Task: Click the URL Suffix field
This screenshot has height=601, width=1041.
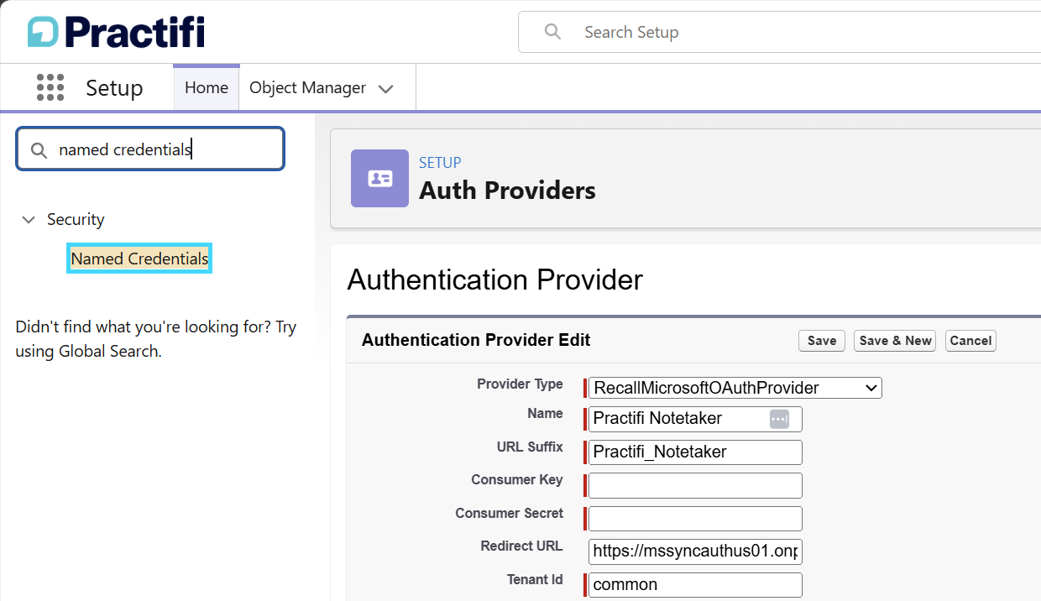Action: [x=695, y=452]
